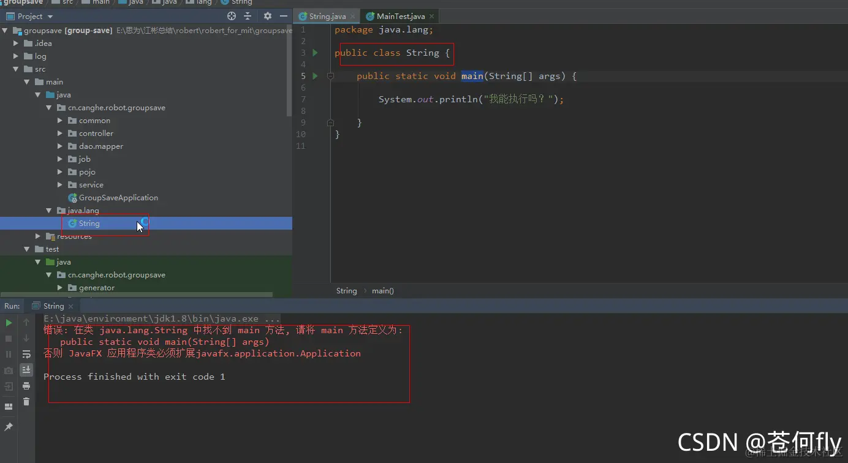Viewport: 848px width, 463px height.
Task: Pin the Run tab with pin icon
Action: (x=9, y=427)
